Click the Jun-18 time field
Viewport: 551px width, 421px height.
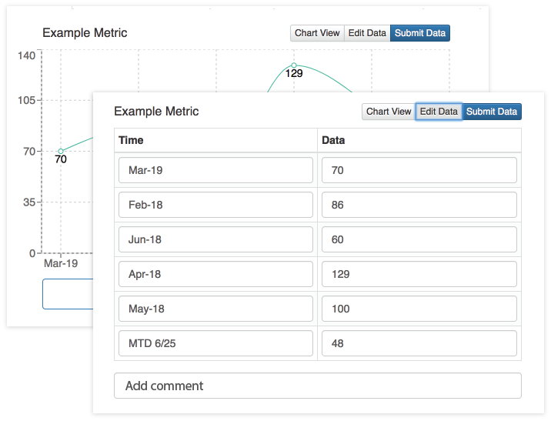point(215,239)
